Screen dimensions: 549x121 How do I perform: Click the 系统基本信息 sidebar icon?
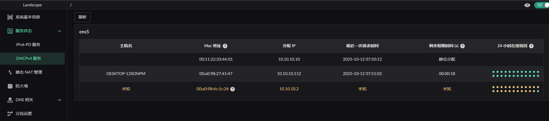point(10,17)
